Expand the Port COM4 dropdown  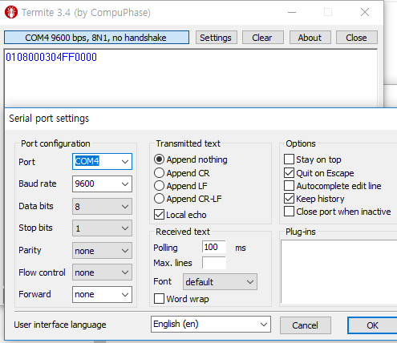tap(102, 161)
